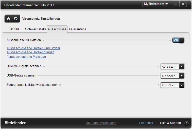Open Ausgeschlossene Dateiendungen link
This screenshot has width=192, height=129.
tap(30, 52)
